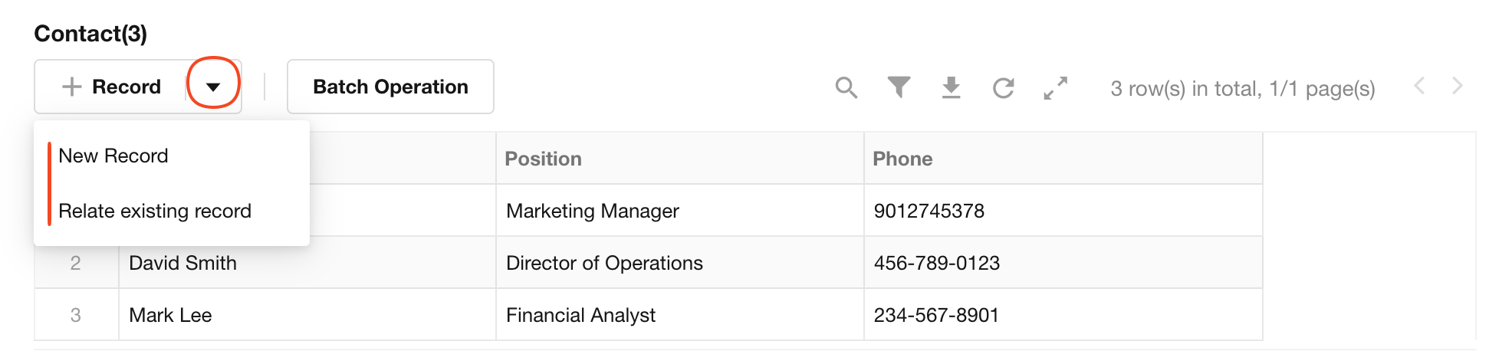Viewport: 1489px width, 351px height.
Task: Click the download export icon
Action: 951,87
